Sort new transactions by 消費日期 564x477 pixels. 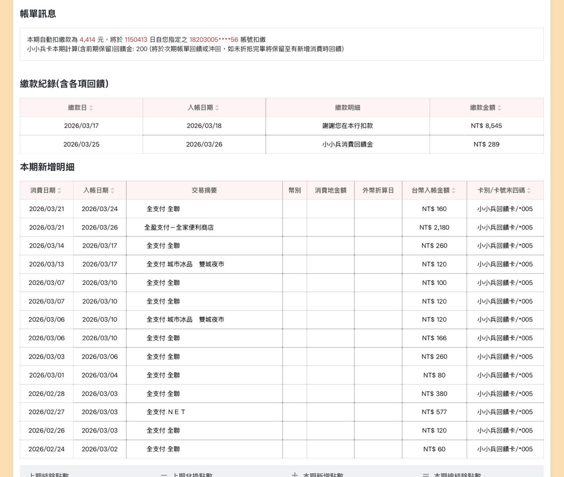click(x=59, y=191)
